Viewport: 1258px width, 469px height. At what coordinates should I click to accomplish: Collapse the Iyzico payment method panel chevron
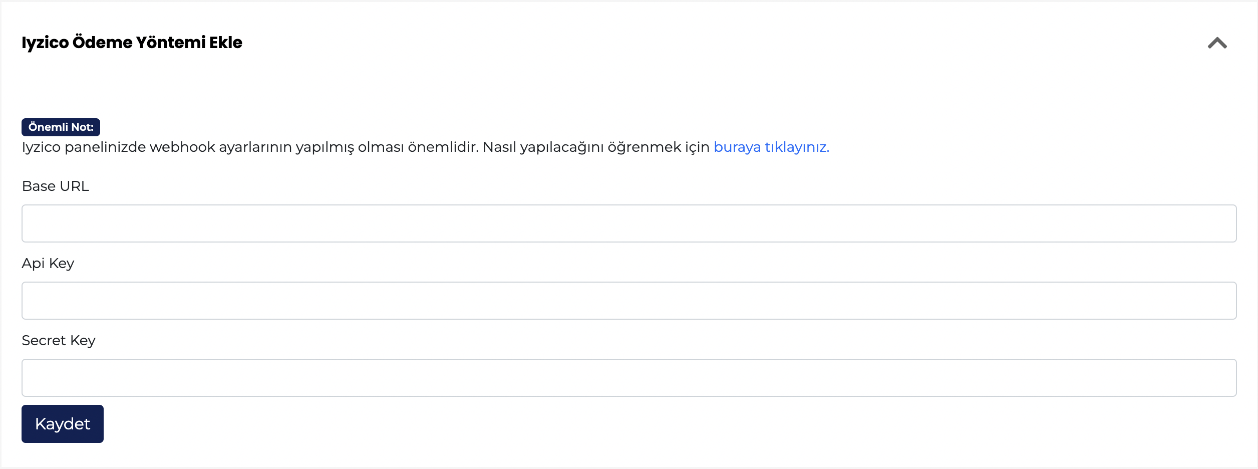coord(1217,43)
